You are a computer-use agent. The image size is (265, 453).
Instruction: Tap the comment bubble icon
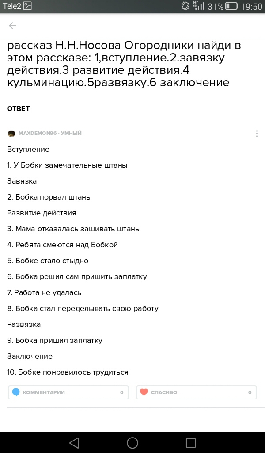coord(16,392)
